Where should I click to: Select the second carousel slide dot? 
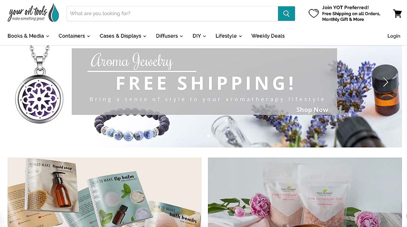pos(208,136)
